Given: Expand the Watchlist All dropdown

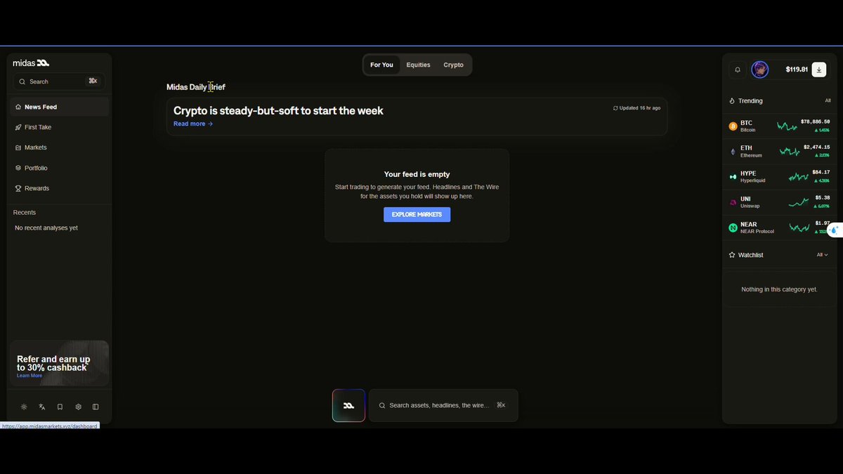Looking at the screenshot, I should [822, 255].
